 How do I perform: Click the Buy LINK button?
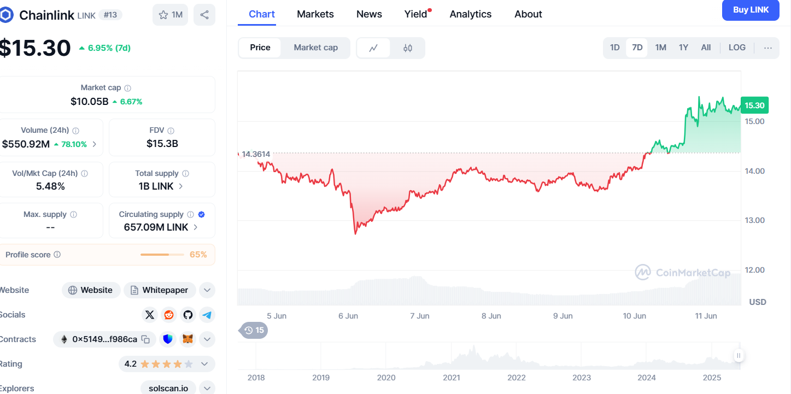[x=750, y=10]
